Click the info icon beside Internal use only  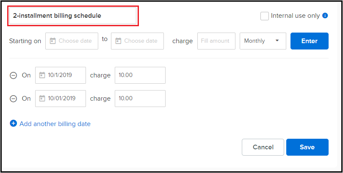pos(325,16)
